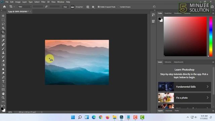Toggle Delete Cropped Pixels checkbox

tap(98, 7)
